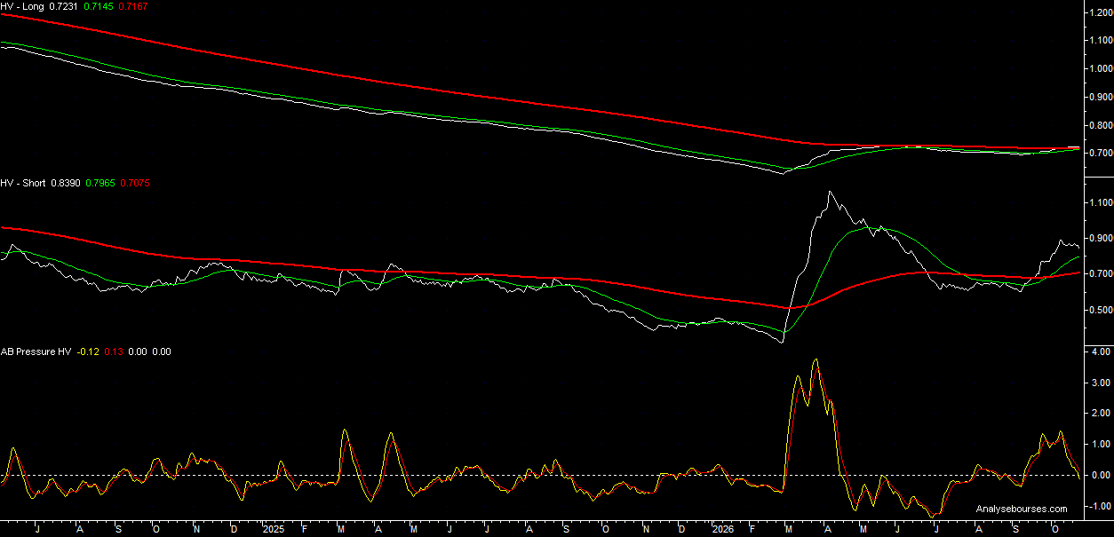Select the red value 0.13 in AB Pressure header
Screen dimensions: 1114x537
click(x=115, y=351)
